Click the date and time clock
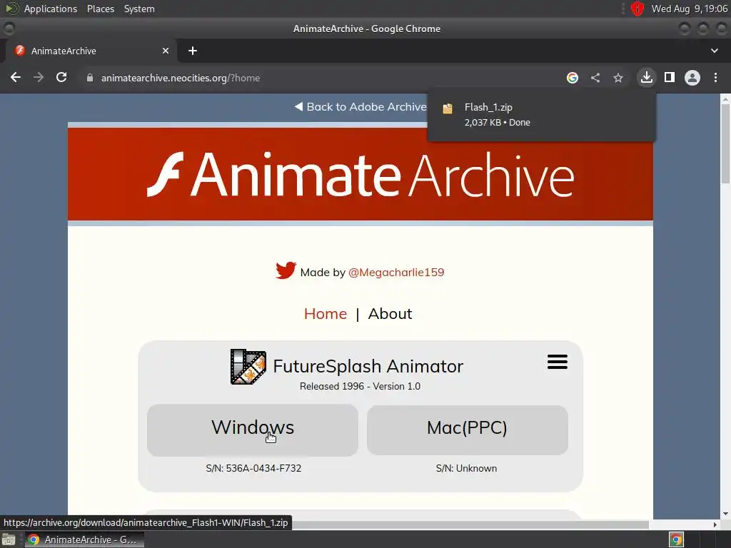This screenshot has width=731, height=548. 690,9
